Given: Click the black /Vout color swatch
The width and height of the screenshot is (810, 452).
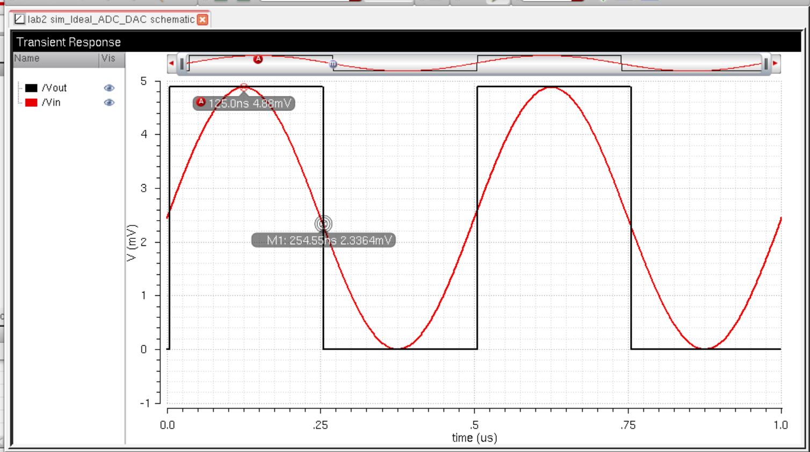Looking at the screenshot, I should (x=32, y=88).
